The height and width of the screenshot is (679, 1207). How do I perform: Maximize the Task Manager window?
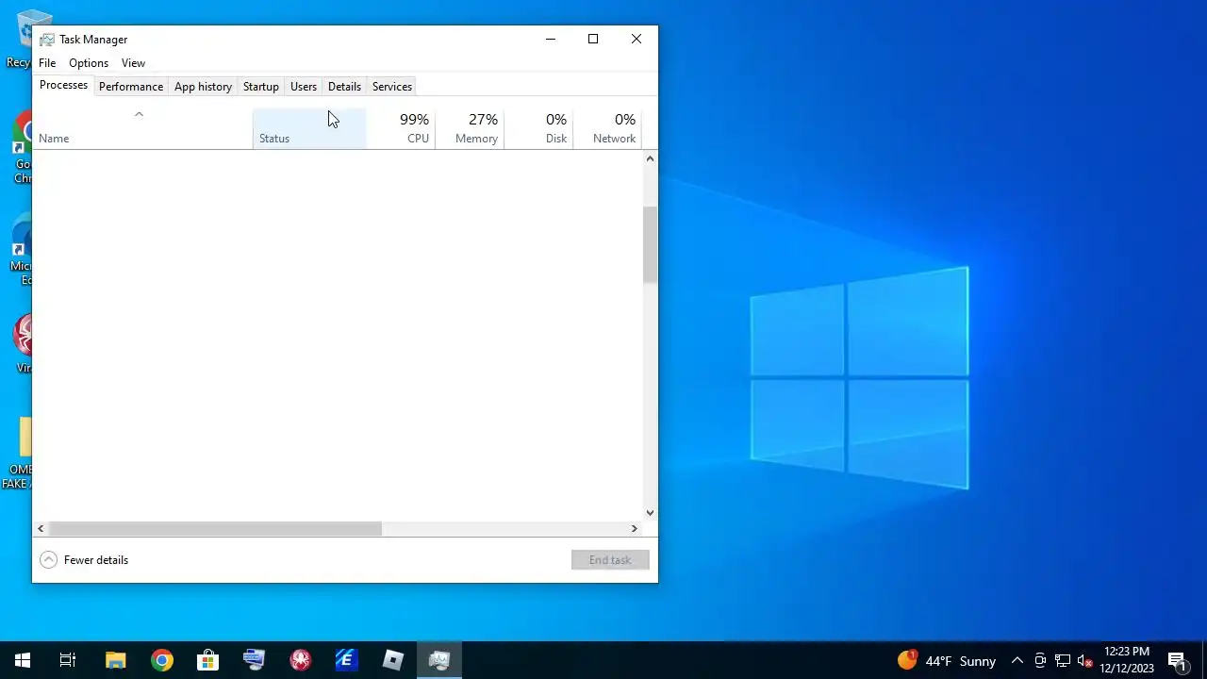[593, 39]
